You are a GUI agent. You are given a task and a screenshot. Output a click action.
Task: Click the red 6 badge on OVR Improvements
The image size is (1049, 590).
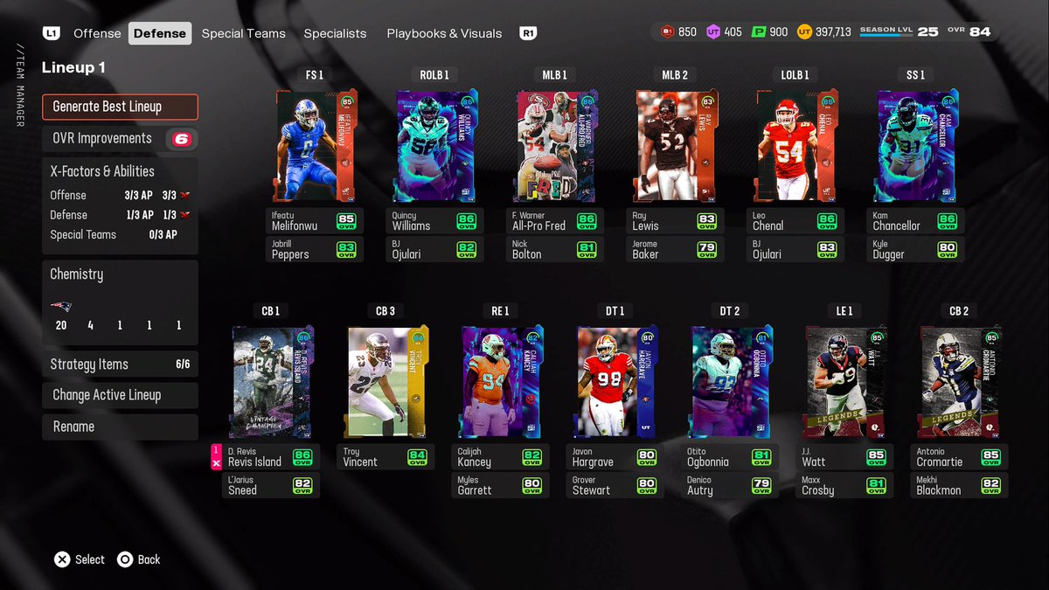tap(181, 139)
